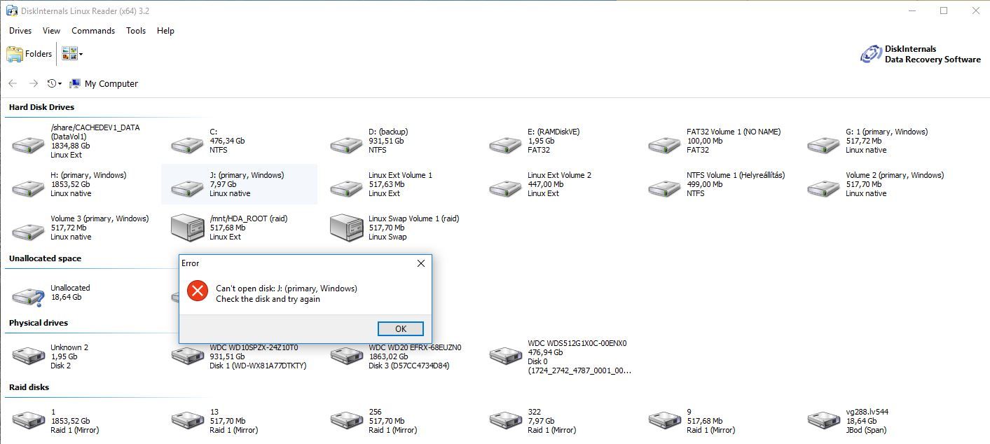Viewport: 990px width, 444px height.
Task: Click the DiskInternals Data Recovery Software logo
Action: (x=921, y=54)
